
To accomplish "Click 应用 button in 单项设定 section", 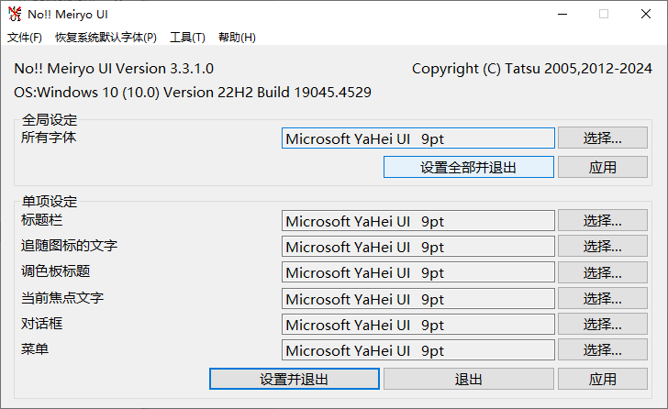I will click(602, 380).
